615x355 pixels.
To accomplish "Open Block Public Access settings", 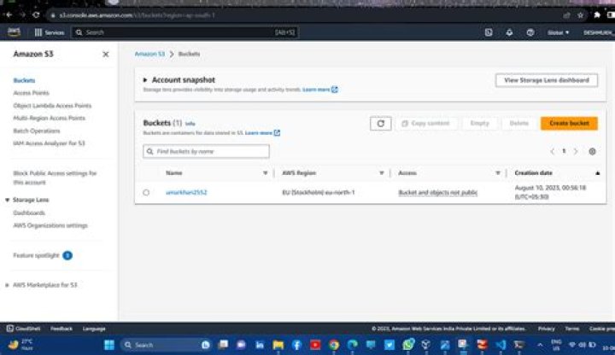I will coord(55,177).
